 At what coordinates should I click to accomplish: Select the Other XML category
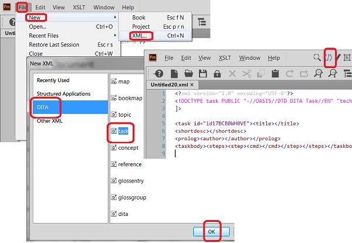50,120
